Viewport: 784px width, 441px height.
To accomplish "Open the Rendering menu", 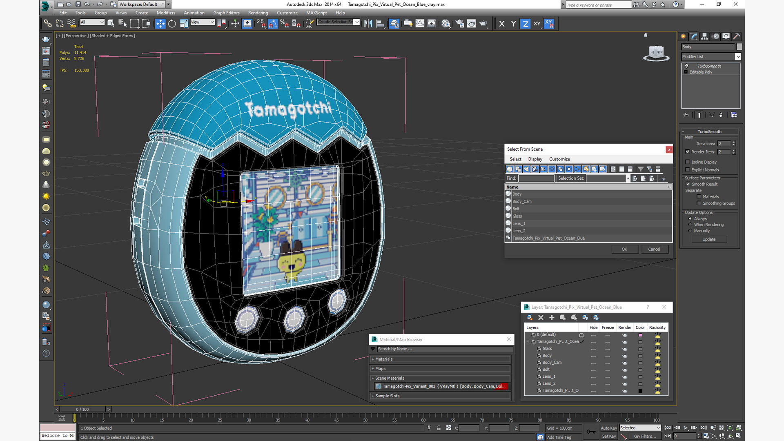I will (258, 13).
